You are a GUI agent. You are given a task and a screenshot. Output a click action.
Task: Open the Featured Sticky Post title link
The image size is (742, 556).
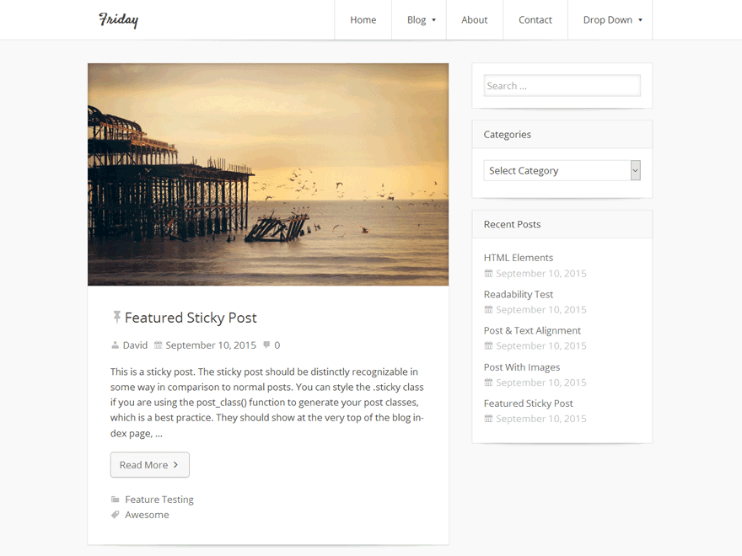(x=191, y=318)
